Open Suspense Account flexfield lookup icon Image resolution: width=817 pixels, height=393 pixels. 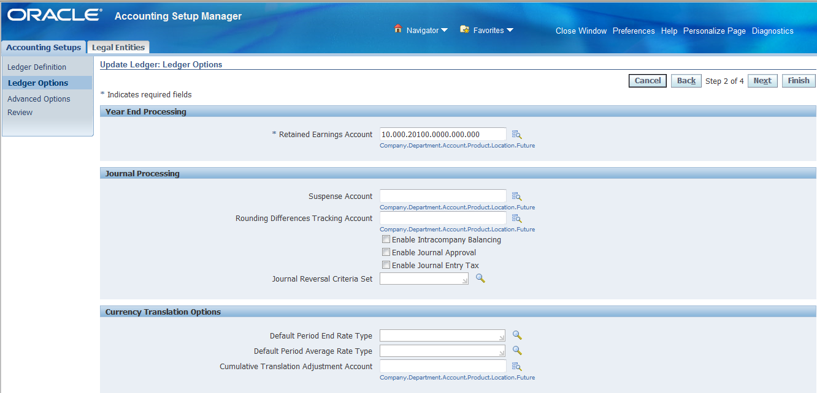pos(516,196)
